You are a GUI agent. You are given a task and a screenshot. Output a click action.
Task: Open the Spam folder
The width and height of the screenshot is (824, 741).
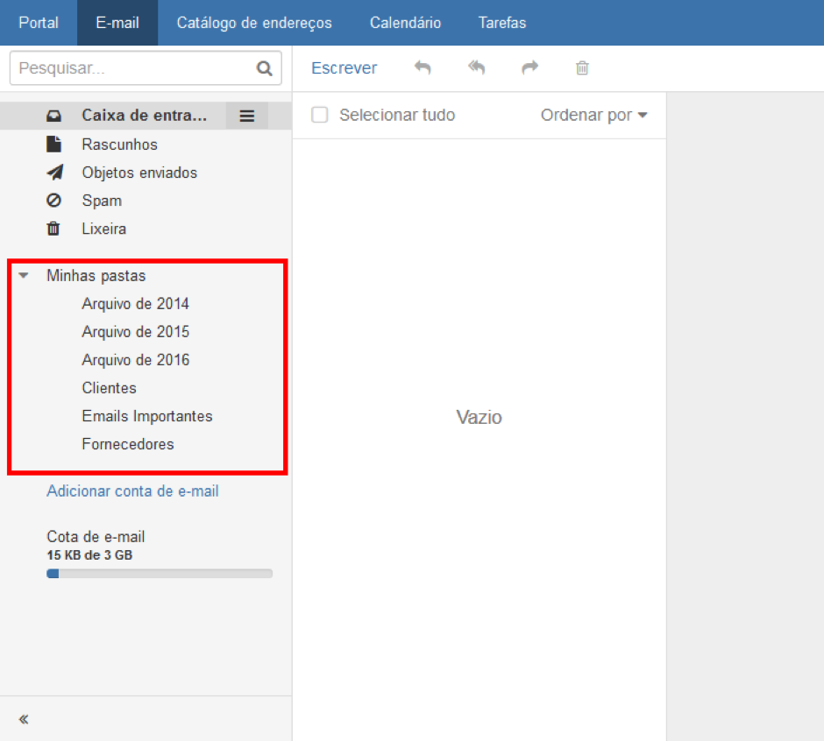click(102, 201)
